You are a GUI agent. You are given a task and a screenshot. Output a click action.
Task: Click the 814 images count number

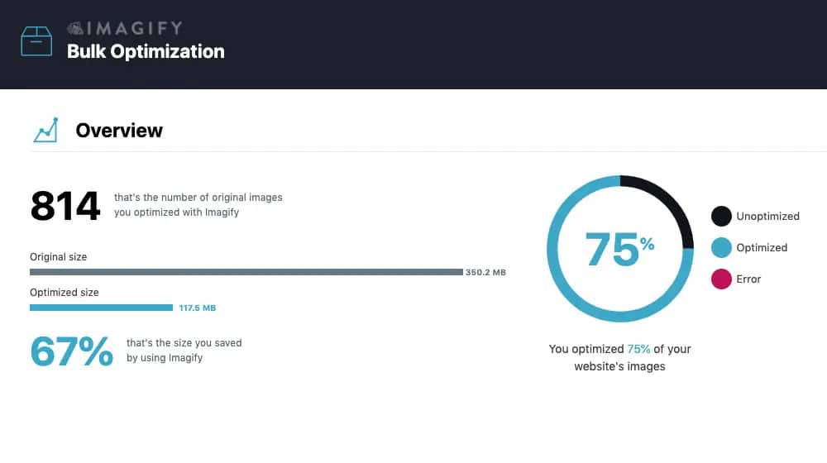(65, 205)
